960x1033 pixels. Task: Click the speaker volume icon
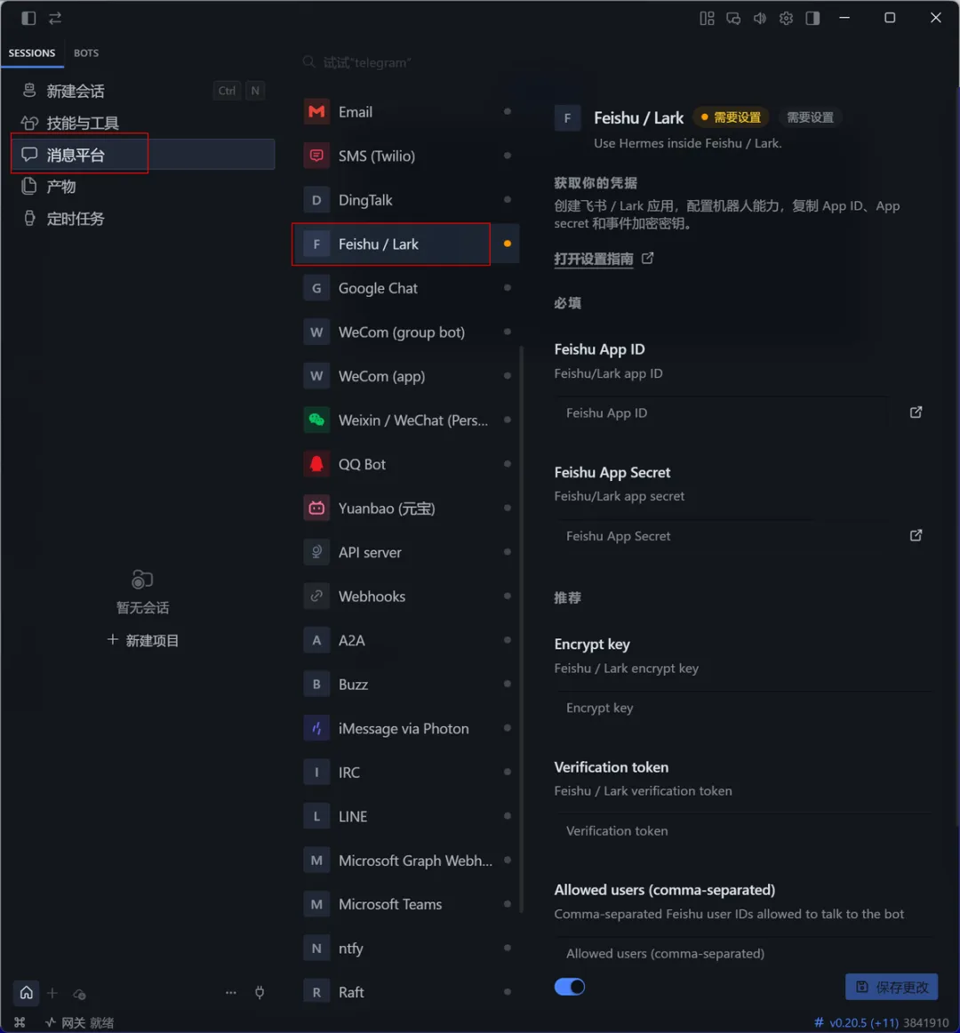(760, 19)
